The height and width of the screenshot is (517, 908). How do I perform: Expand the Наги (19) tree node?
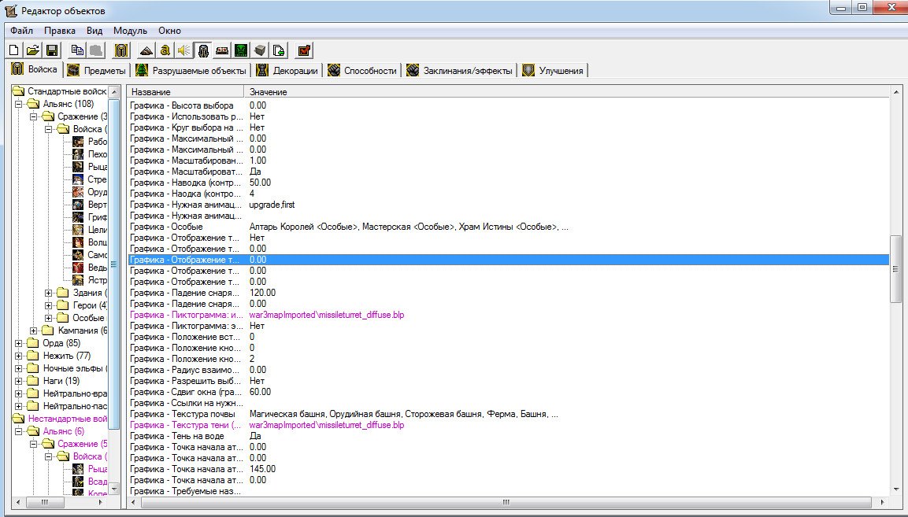(19, 381)
